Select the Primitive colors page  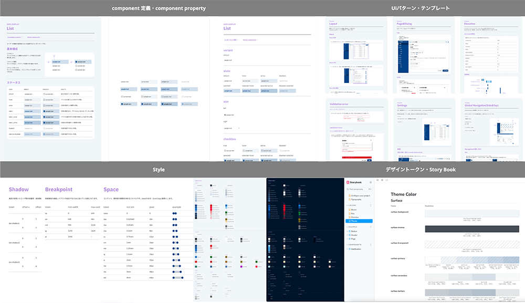tap(354, 217)
